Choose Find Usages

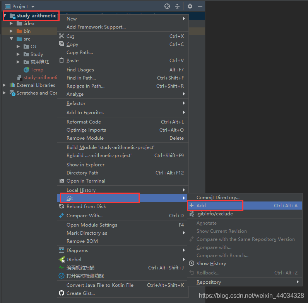point(123,69)
